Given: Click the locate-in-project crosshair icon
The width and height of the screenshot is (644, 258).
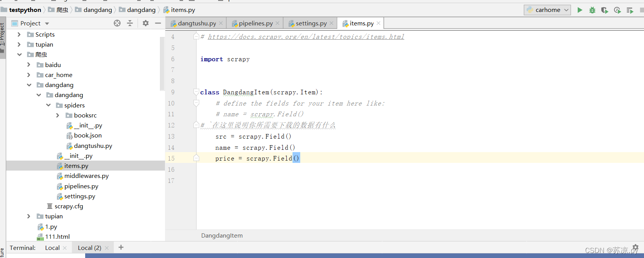Looking at the screenshot, I should (x=117, y=23).
